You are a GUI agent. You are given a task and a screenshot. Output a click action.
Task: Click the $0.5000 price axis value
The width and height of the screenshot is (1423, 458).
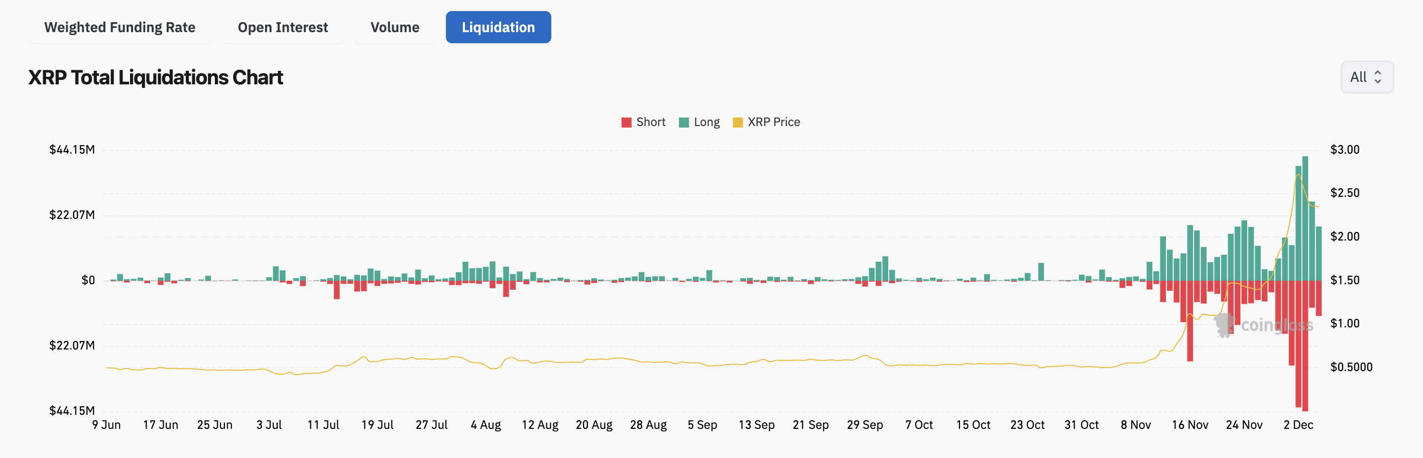coord(1351,367)
